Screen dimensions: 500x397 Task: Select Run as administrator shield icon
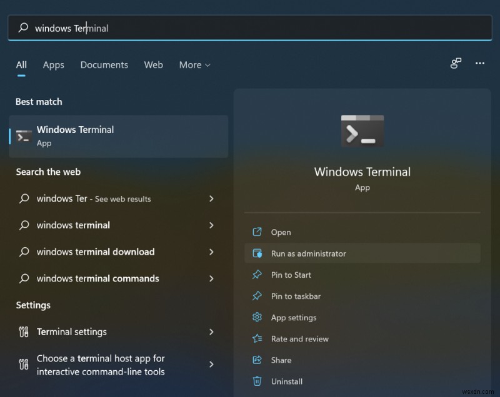pyautogui.click(x=256, y=253)
